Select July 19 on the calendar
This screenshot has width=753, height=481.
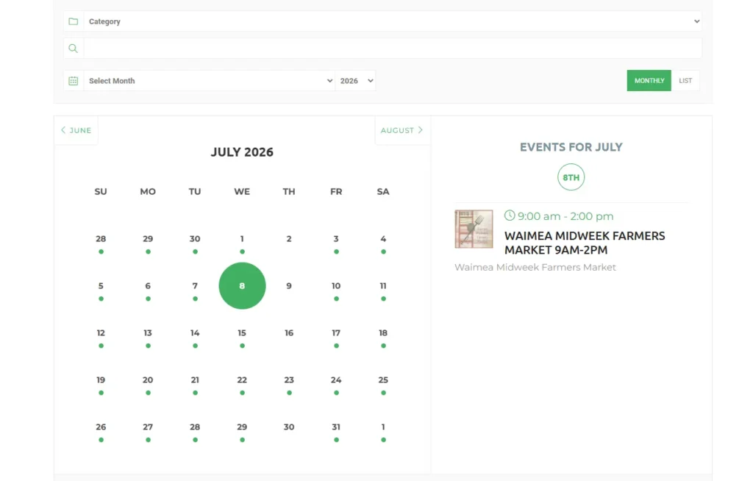(x=101, y=380)
